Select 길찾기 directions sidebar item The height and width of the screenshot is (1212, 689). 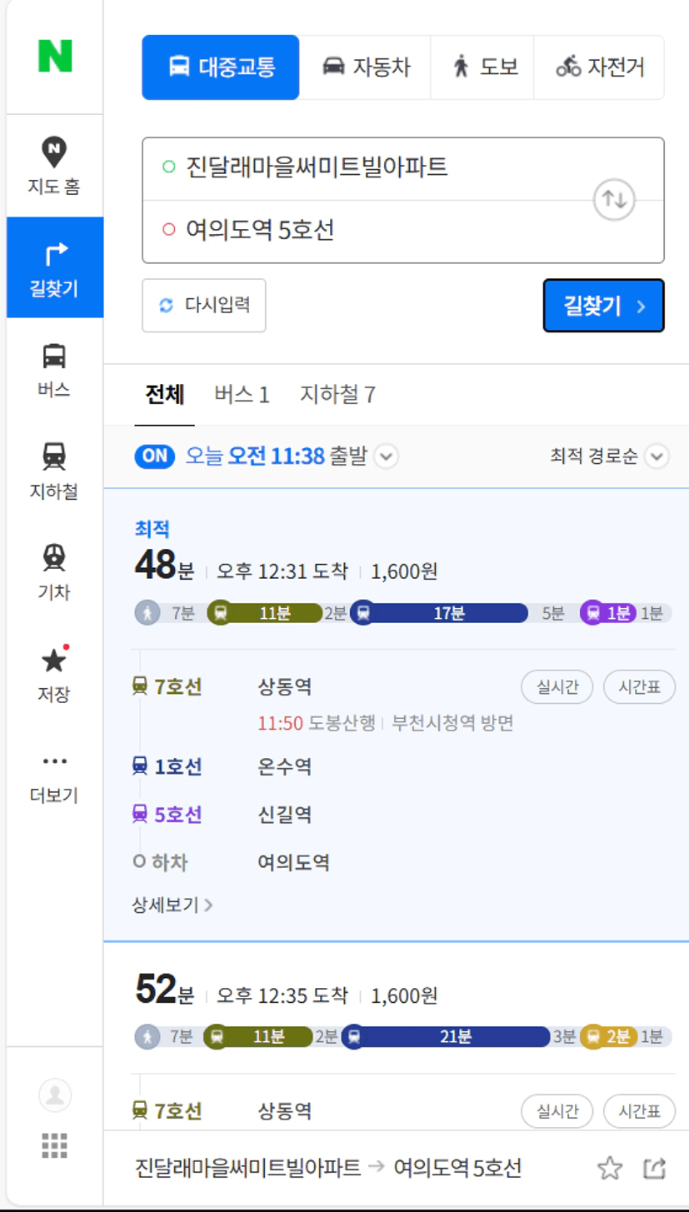pos(54,267)
